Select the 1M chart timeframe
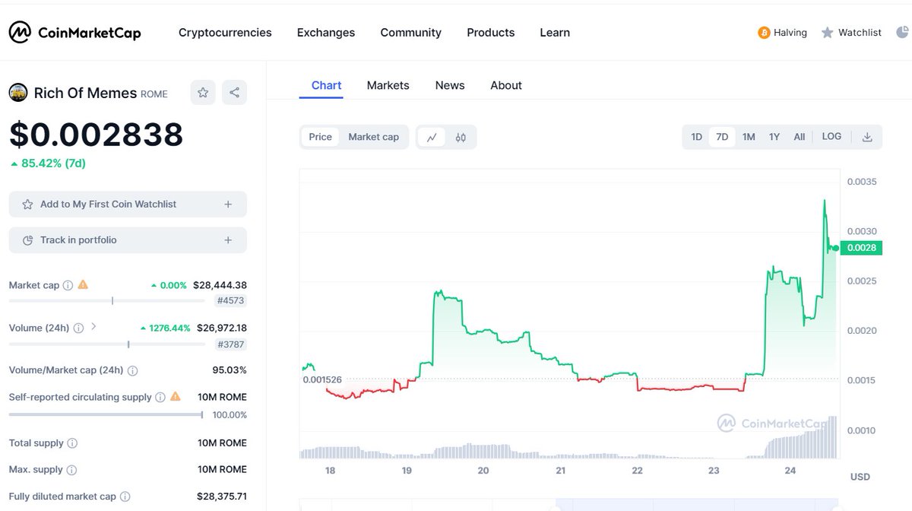The height and width of the screenshot is (511, 912). pos(748,137)
